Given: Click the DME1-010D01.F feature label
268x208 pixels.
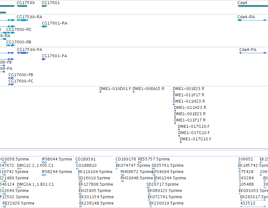Looking at the screenshot, I should [115, 89].
